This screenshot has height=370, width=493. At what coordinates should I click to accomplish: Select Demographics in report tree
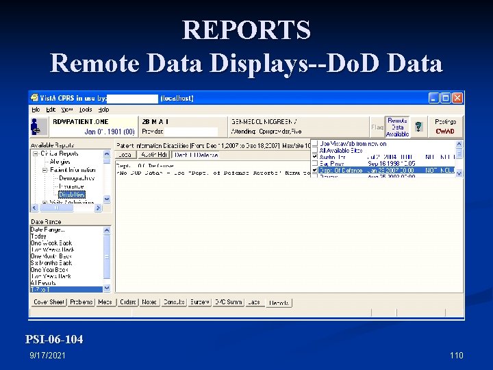77,178
